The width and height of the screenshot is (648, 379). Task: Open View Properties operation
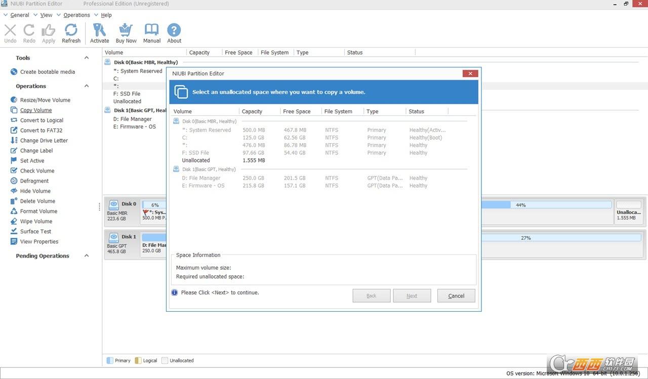coord(39,242)
